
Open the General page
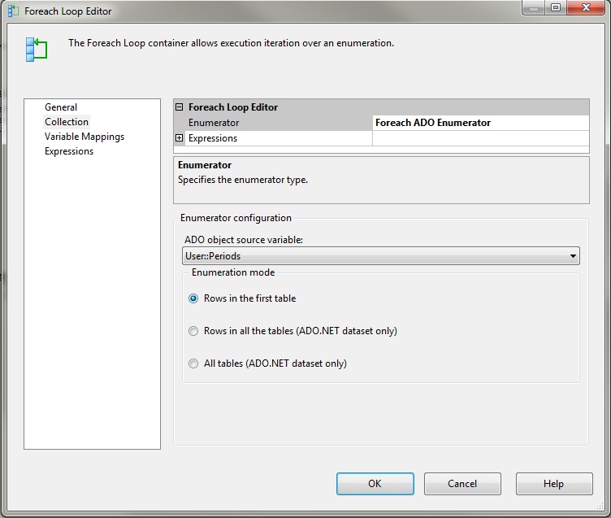coord(61,107)
